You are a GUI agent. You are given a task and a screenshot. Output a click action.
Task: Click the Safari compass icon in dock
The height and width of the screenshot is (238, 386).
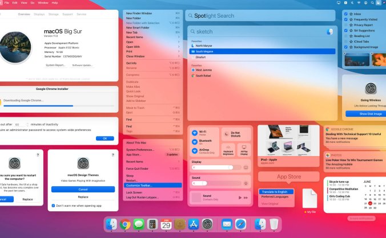pos(240,224)
